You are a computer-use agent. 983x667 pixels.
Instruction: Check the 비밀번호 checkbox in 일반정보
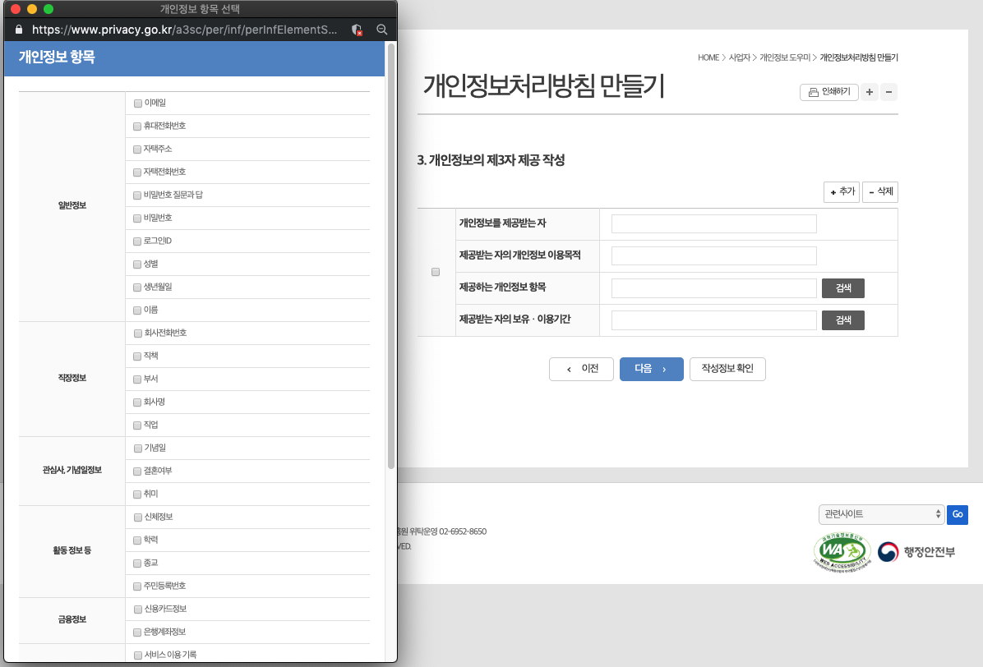(x=137, y=218)
